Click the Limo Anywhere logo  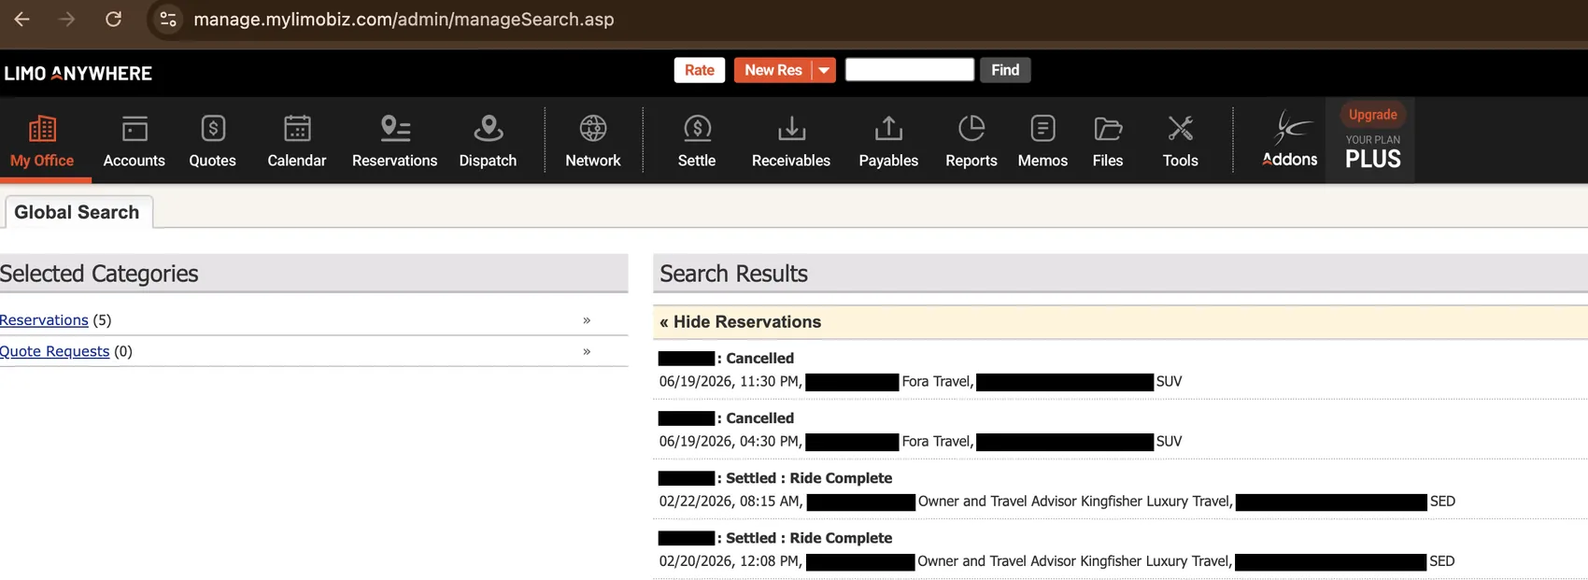coord(78,73)
